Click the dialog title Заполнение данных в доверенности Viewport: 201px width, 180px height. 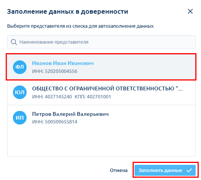click(x=68, y=11)
